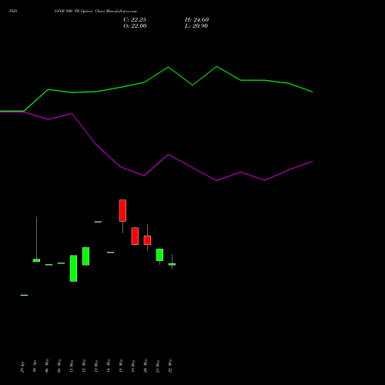Click the red candlestick above 19 May
Image resolution: width=385 pixels, height=385 pixels.
click(135, 236)
